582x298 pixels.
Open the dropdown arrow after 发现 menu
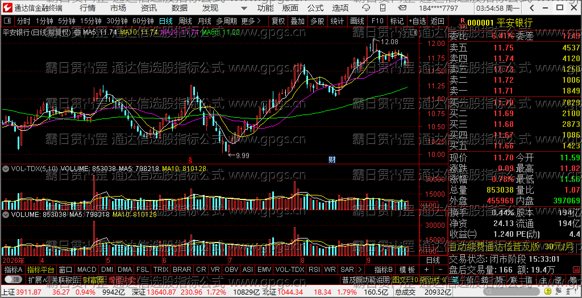[x=243, y=8]
